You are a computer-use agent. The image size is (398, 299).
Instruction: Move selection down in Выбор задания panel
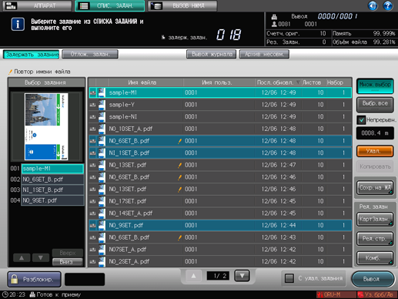pyautogui.click(x=41, y=257)
